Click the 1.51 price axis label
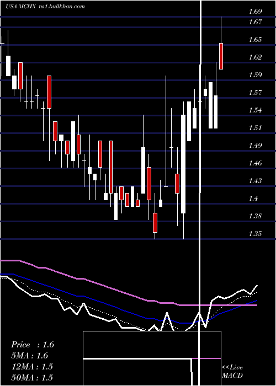The width and height of the screenshot is (276, 386). [255, 128]
